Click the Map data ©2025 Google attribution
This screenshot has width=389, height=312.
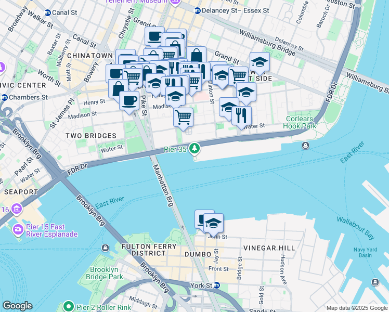[357, 308]
